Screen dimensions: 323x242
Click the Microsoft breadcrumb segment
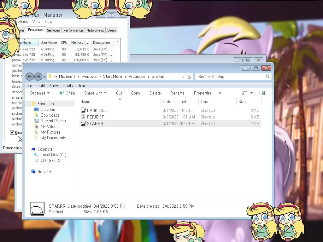coord(67,76)
